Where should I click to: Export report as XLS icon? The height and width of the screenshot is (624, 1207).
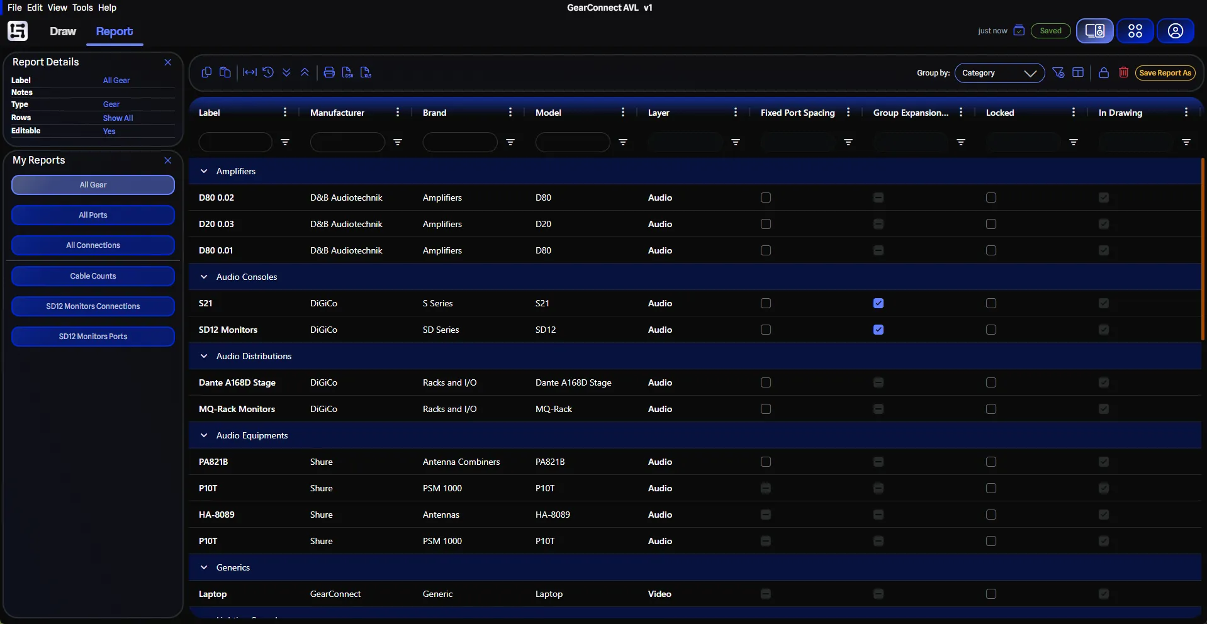coord(366,72)
